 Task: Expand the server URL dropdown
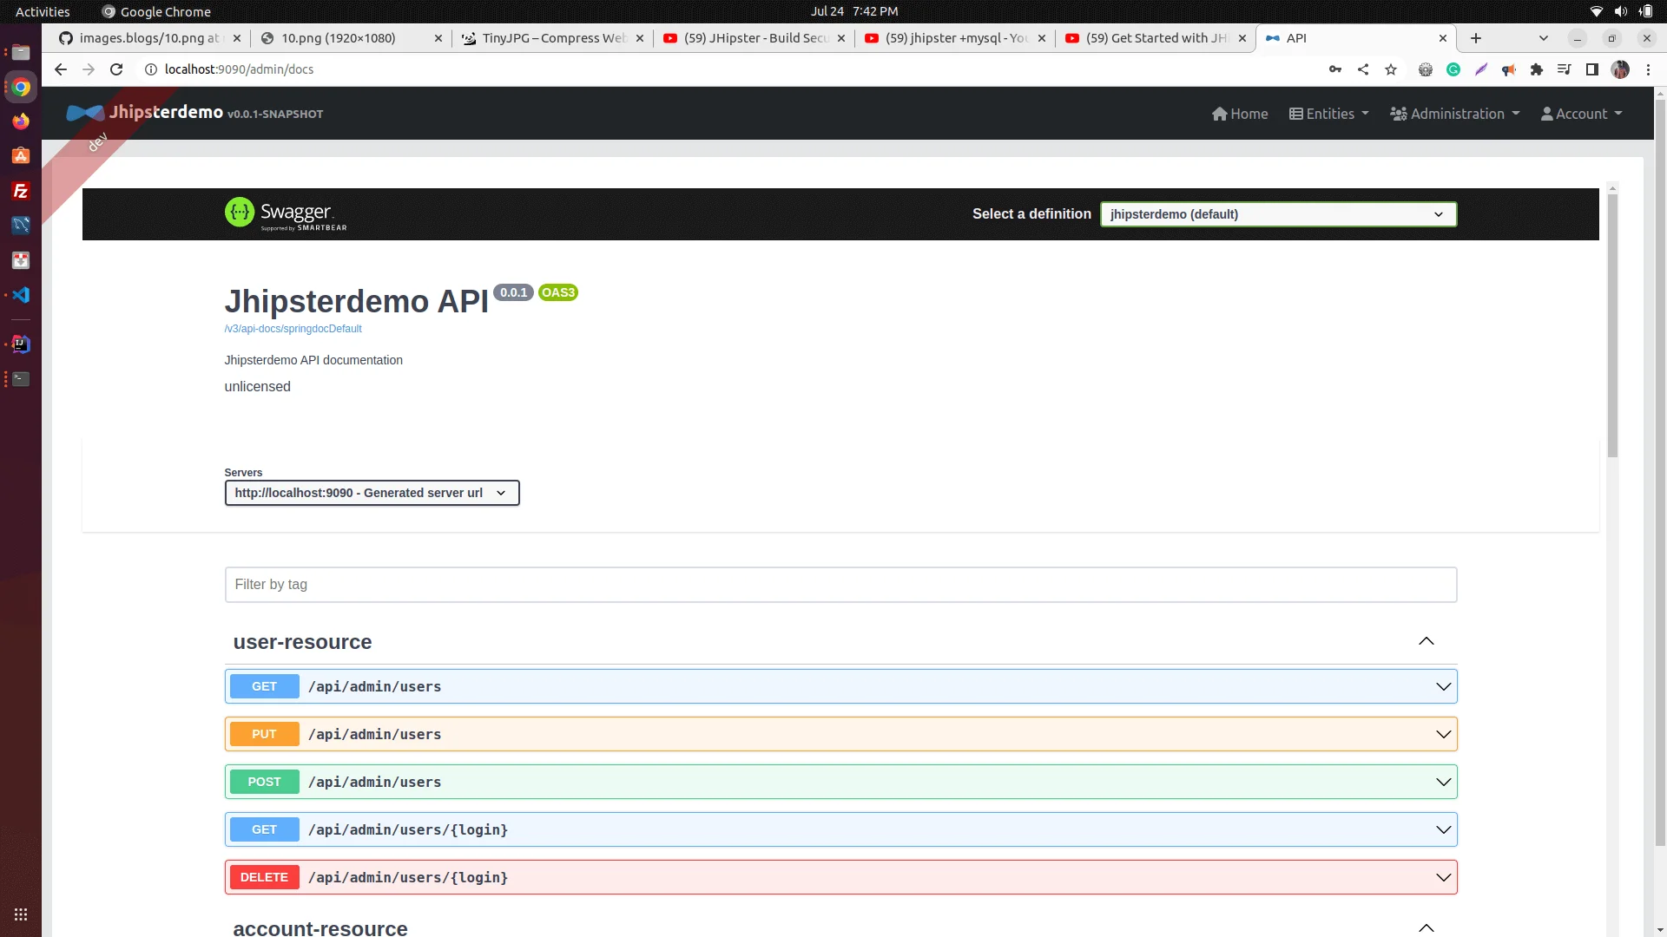(x=500, y=492)
